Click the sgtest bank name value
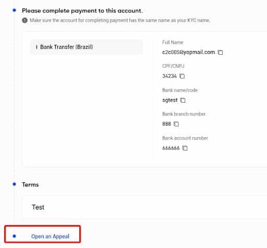267x248 pixels. tap(170, 100)
